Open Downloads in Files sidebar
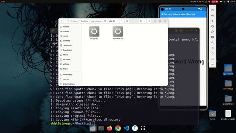Screen dimensions: 236x133 [70, 50]
